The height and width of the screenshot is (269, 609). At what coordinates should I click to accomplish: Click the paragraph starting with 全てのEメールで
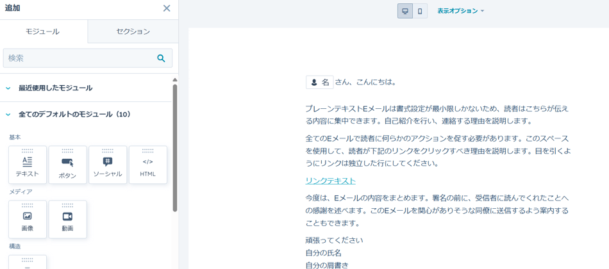tap(438, 151)
